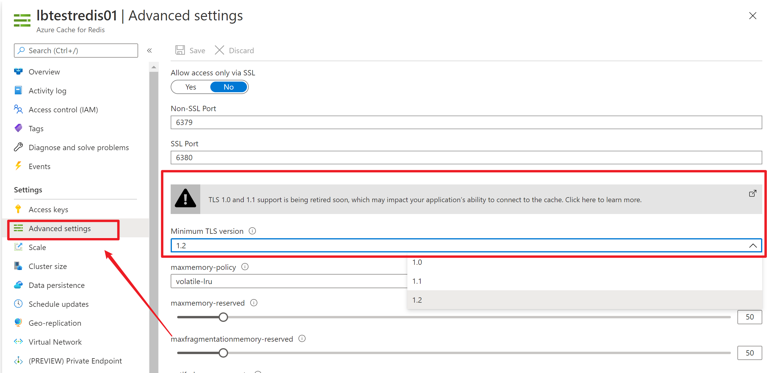
Task: Click the maxfragmentationmemory-reserved value box showing 50
Action: tap(750, 353)
